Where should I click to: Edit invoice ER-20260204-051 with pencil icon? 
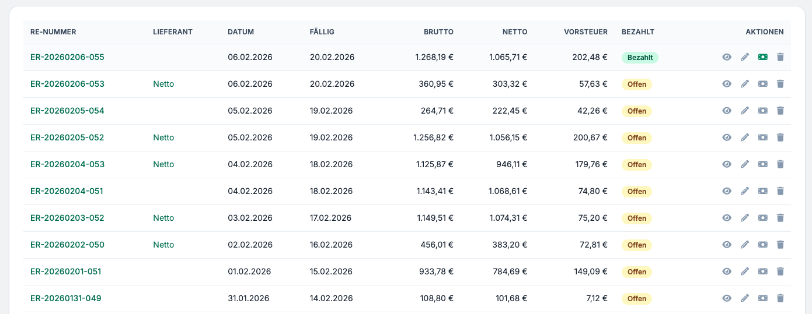[745, 191]
